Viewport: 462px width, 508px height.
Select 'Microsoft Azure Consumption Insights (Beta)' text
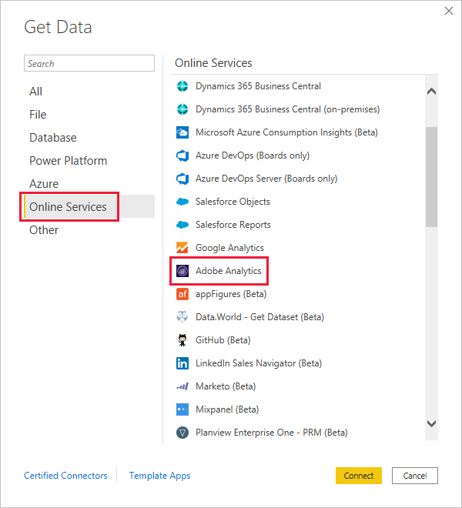286,132
